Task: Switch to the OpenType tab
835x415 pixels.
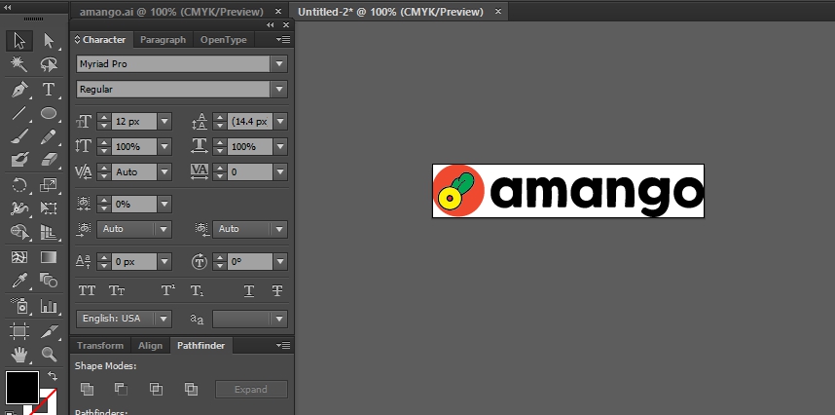Action: [x=223, y=40]
